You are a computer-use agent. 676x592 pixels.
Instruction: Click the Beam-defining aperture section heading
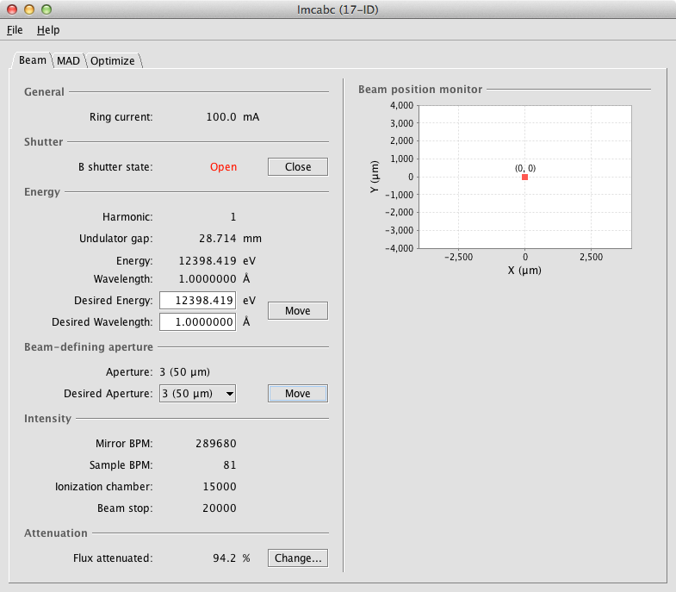click(x=89, y=347)
